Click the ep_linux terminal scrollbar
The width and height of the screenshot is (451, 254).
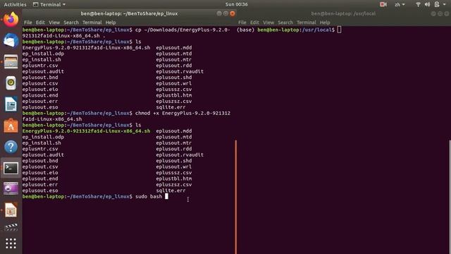236,197
